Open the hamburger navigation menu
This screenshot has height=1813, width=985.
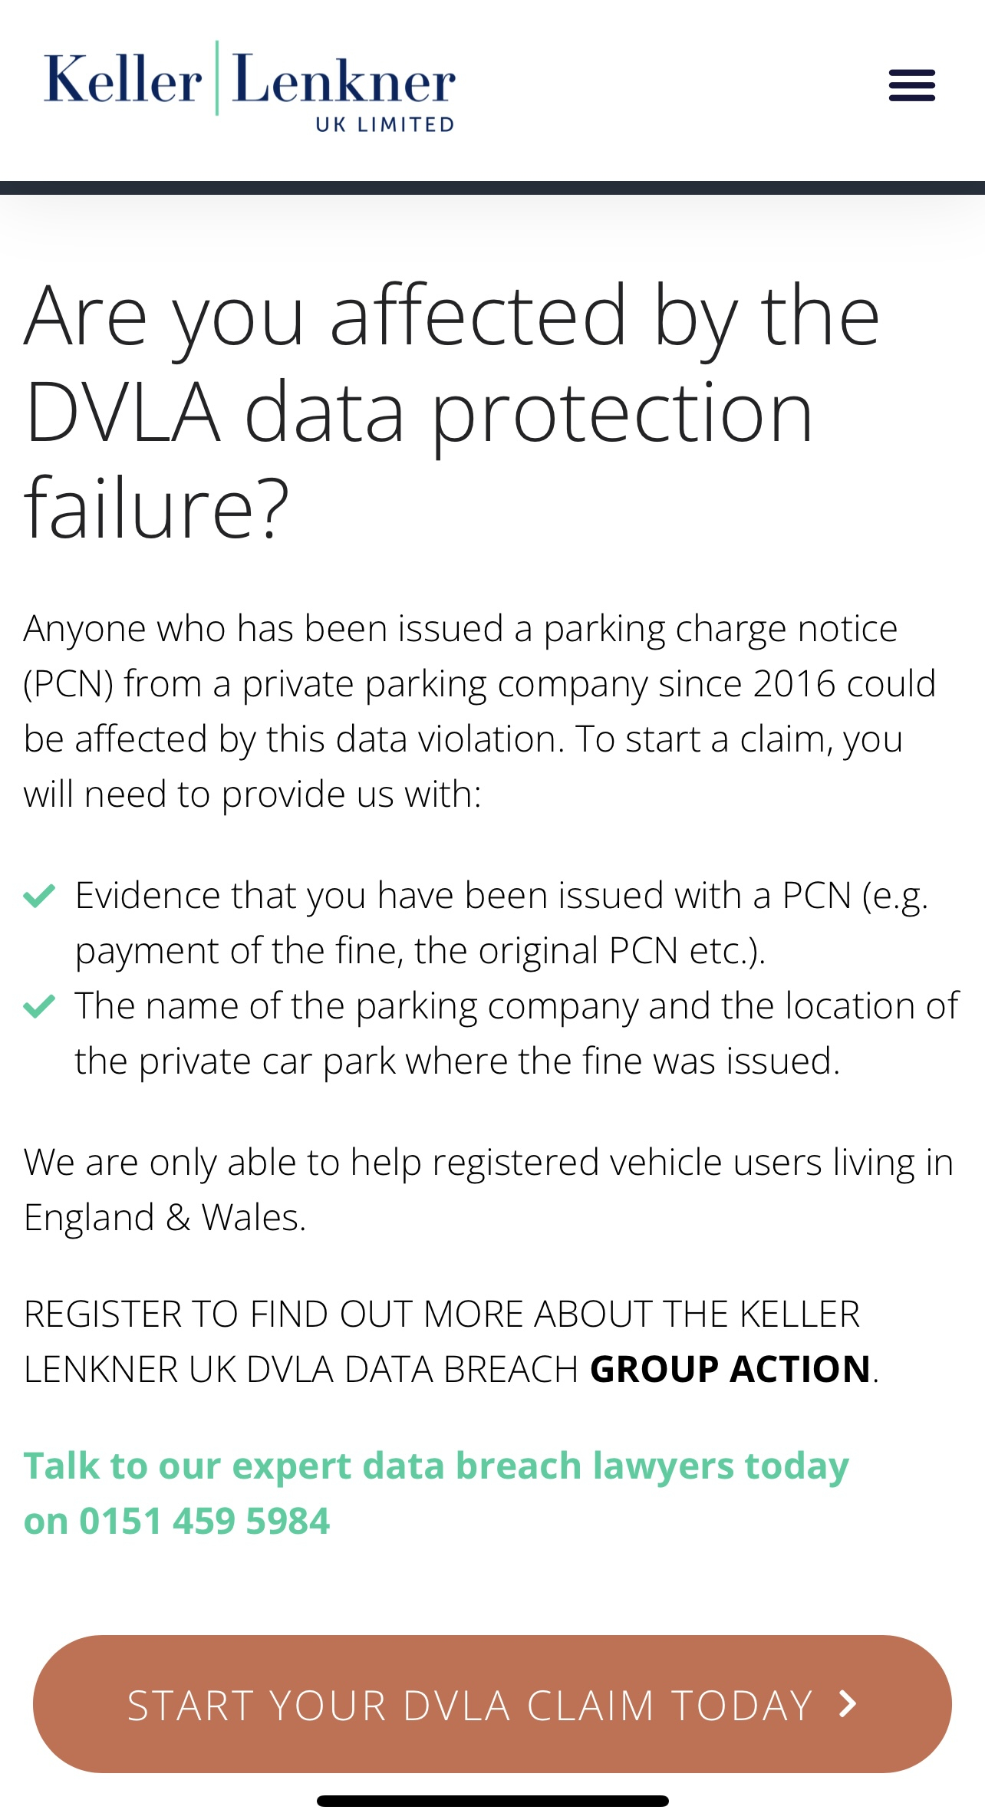(x=911, y=85)
